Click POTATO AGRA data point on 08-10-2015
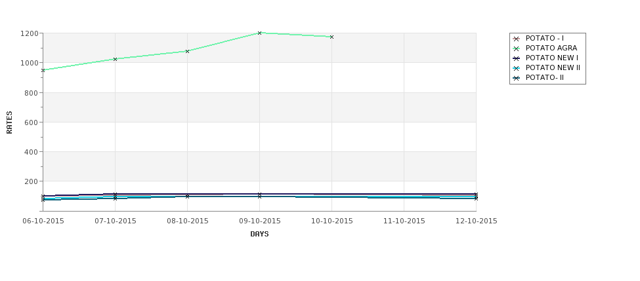640x281 pixels. pos(187,51)
